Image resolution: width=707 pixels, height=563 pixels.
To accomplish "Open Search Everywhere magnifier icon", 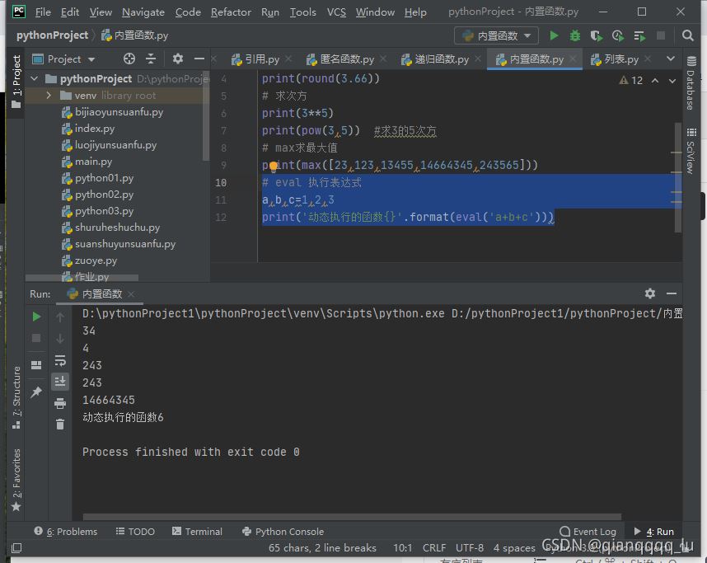I will coord(688,35).
